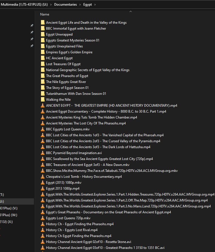
Task: Select 'The Great Pharaohs of Egypt' folder
Action: pos(67,76)
